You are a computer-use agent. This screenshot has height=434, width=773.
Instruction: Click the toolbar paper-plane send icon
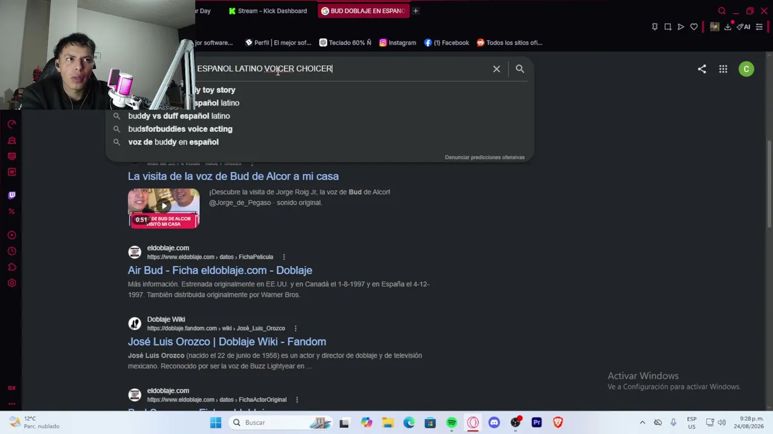[681, 27]
